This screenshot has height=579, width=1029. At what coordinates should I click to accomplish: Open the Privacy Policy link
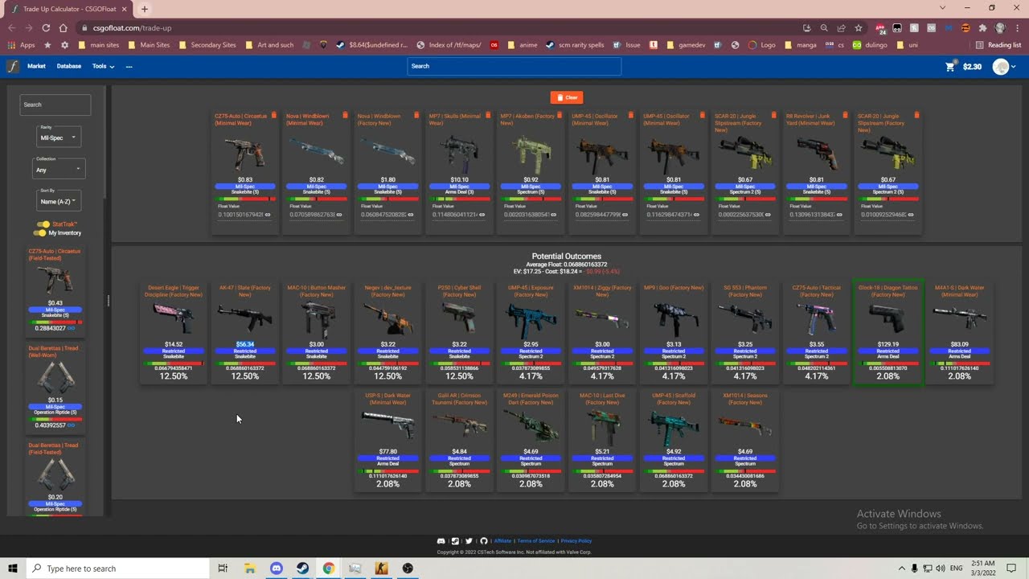point(576,541)
